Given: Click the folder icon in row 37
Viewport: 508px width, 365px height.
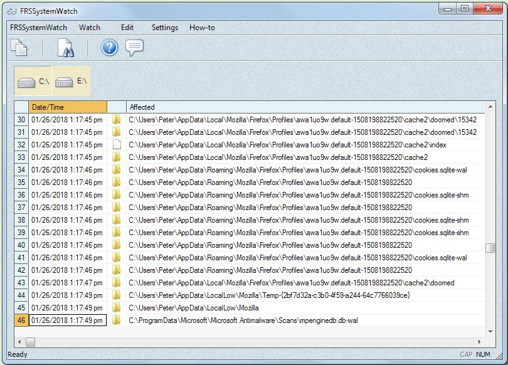Looking at the screenshot, I should click(117, 208).
